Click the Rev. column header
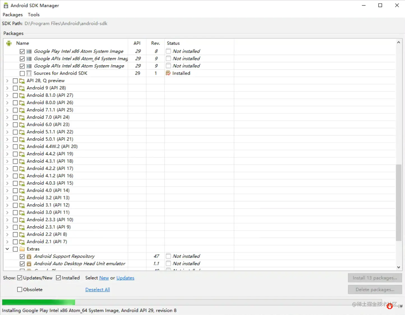The width and height of the screenshot is (405, 315). (x=155, y=43)
